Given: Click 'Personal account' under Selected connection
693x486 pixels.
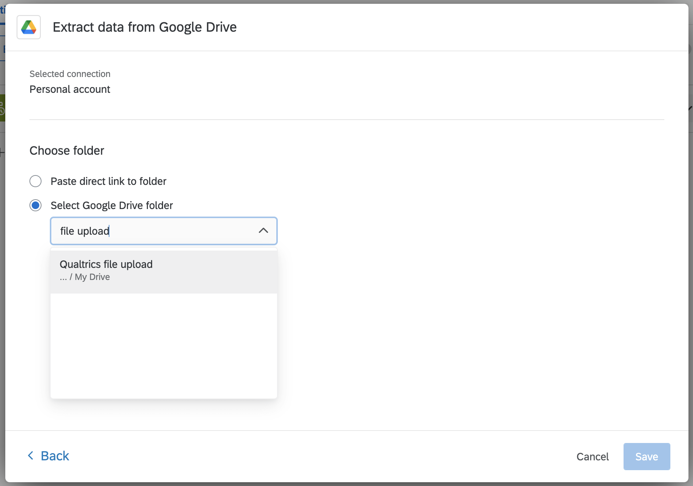Looking at the screenshot, I should (x=70, y=89).
